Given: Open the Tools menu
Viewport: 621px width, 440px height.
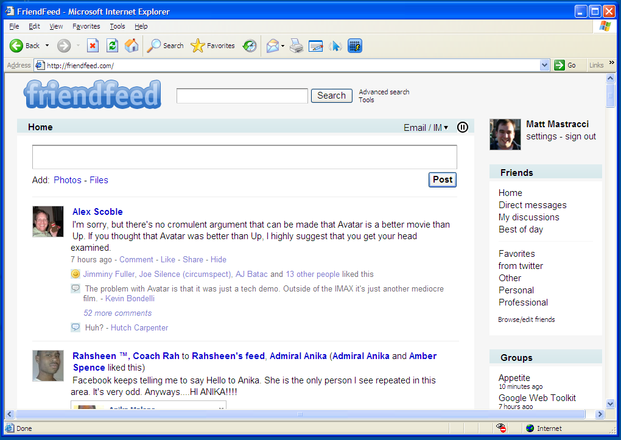Looking at the screenshot, I should pyautogui.click(x=118, y=26).
